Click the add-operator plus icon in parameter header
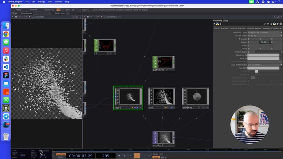The width and height of the screenshot is (283, 159). [x=277, y=24]
